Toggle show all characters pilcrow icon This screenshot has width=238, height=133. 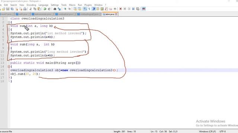click(x=89, y=9)
